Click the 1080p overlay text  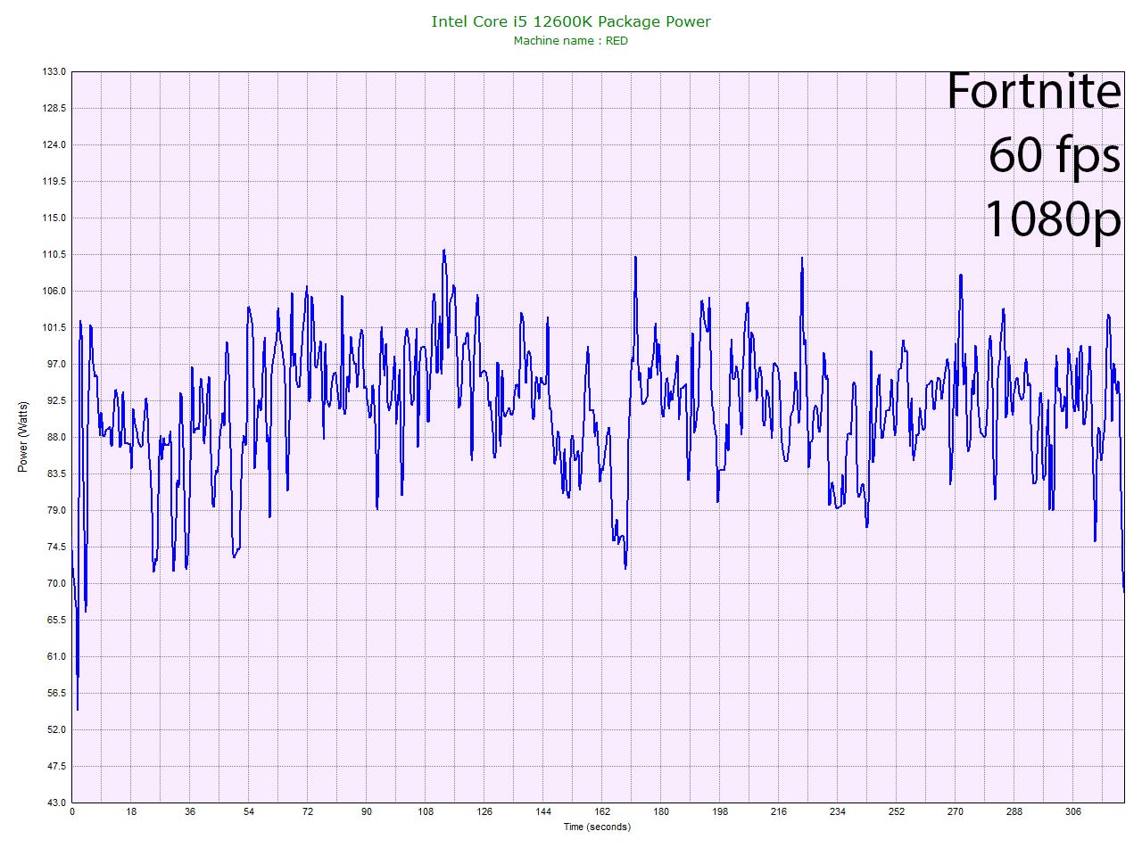(1052, 217)
